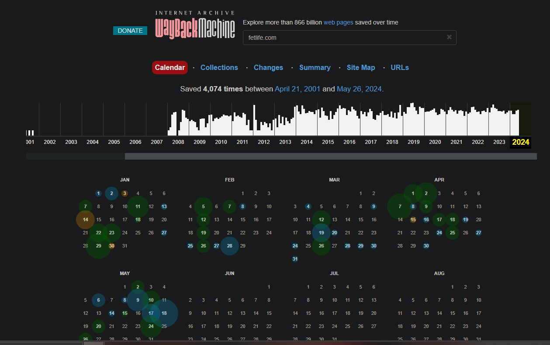Select the Calendar tab
Image resolution: width=550 pixels, height=345 pixels.
(170, 67)
